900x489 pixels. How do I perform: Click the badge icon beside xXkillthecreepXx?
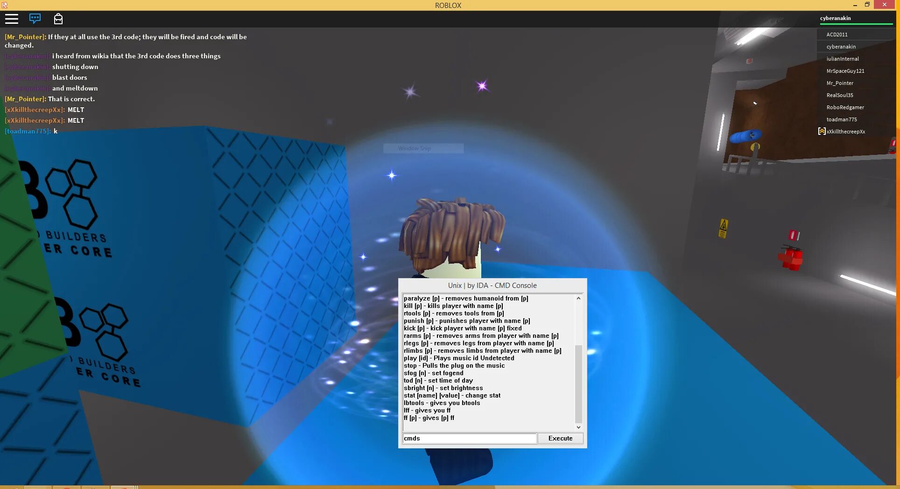pyautogui.click(x=822, y=131)
